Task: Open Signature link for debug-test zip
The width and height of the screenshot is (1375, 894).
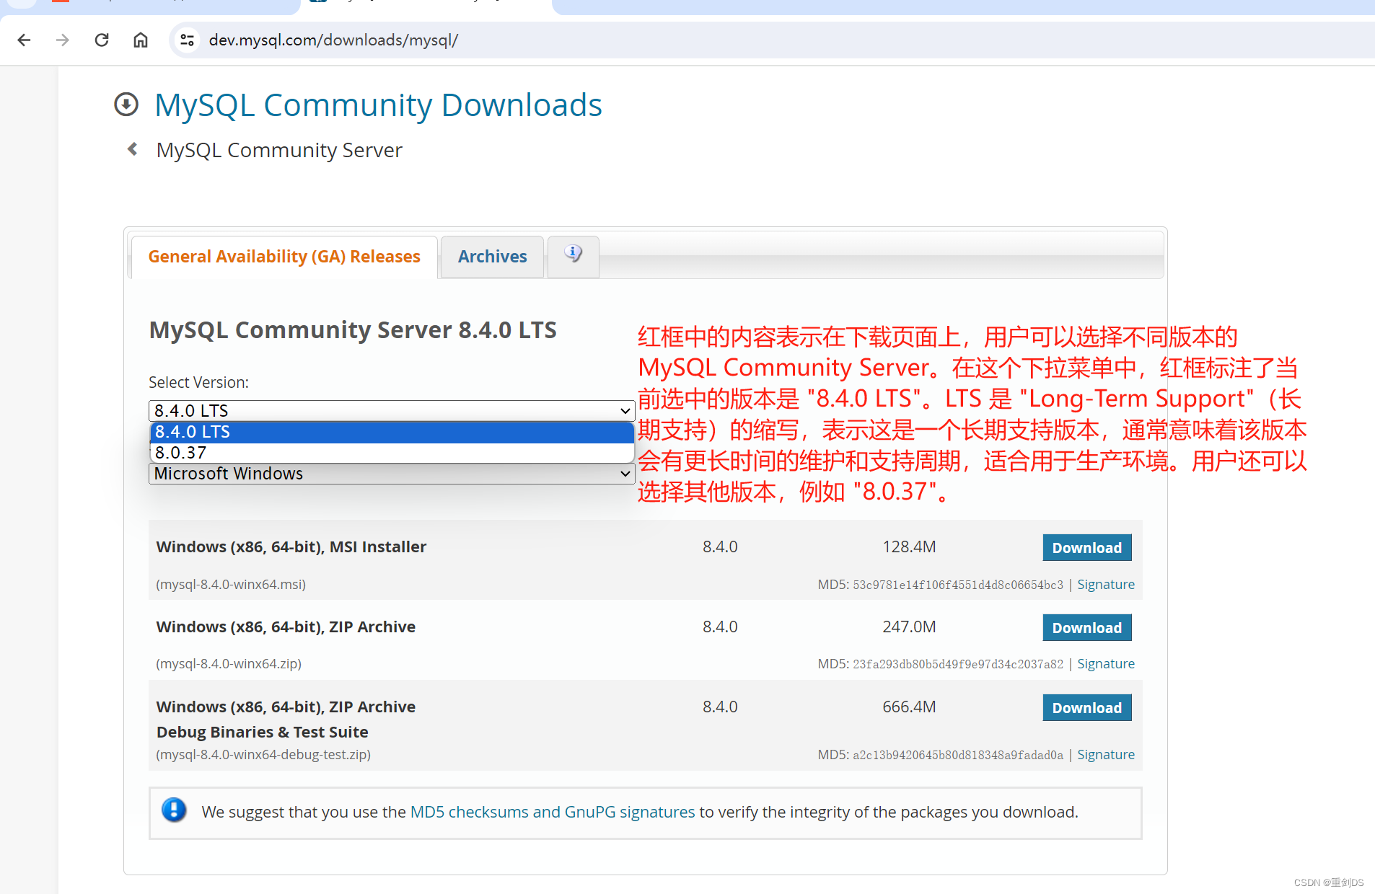Action: (1105, 755)
